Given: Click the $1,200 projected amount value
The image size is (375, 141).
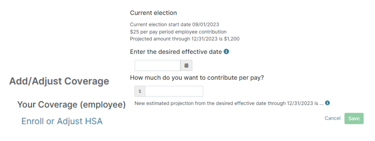Looking at the screenshot, I should click(232, 39).
